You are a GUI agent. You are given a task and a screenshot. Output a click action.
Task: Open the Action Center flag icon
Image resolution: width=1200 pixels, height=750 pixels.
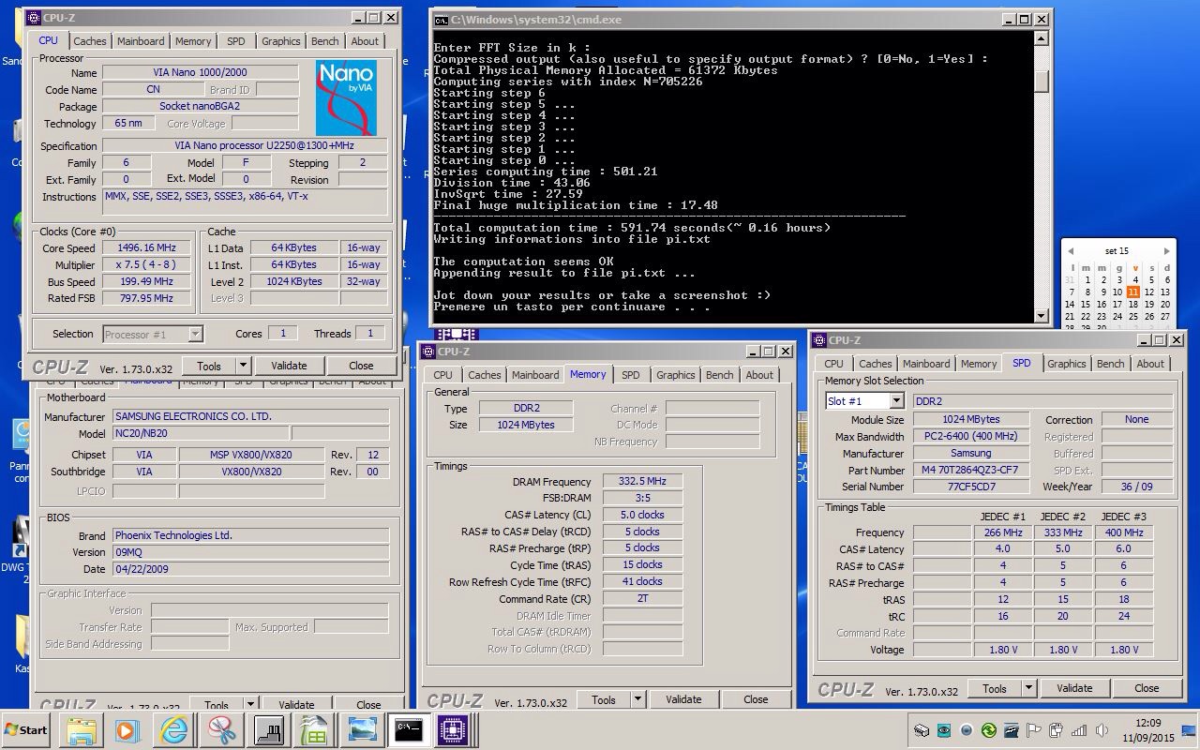[1033, 730]
